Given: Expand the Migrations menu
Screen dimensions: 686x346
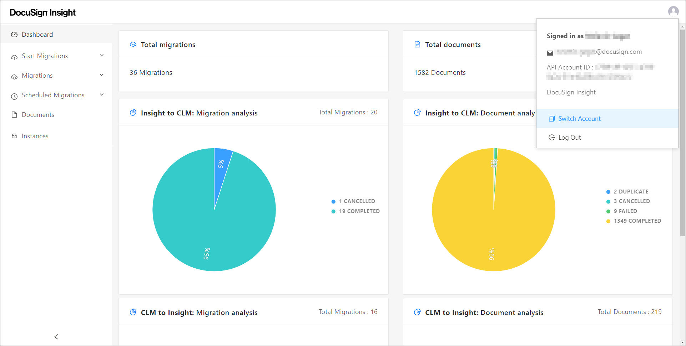Looking at the screenshot, I should [102, 75].
